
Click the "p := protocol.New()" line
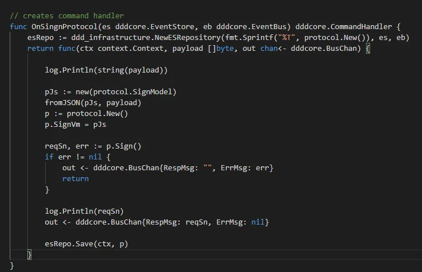pyautogui.click(x=86, y=114)
